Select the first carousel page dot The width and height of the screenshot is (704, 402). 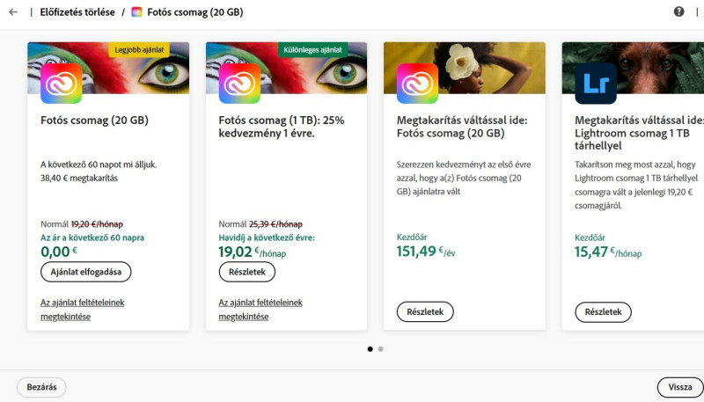coord(370,349)
